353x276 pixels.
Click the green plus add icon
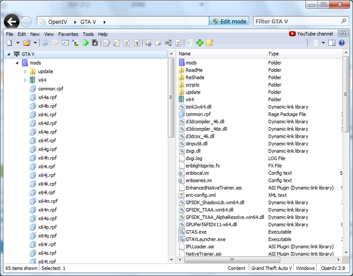pos(200,43)
